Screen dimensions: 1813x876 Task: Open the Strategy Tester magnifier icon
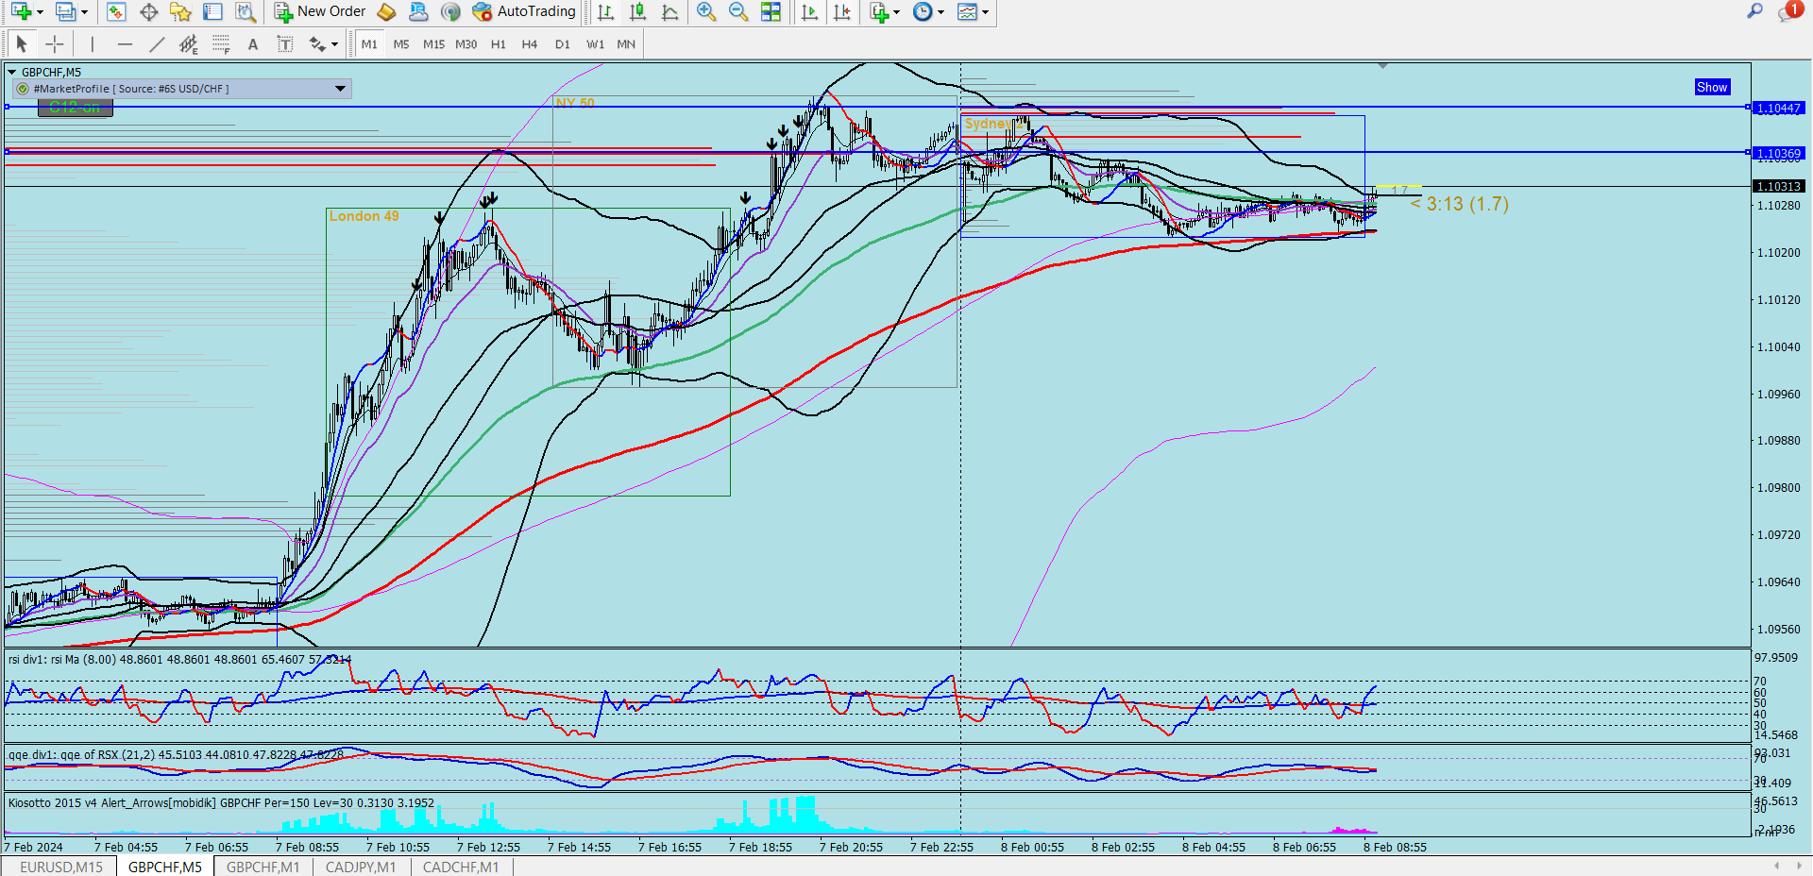(246, 11)
